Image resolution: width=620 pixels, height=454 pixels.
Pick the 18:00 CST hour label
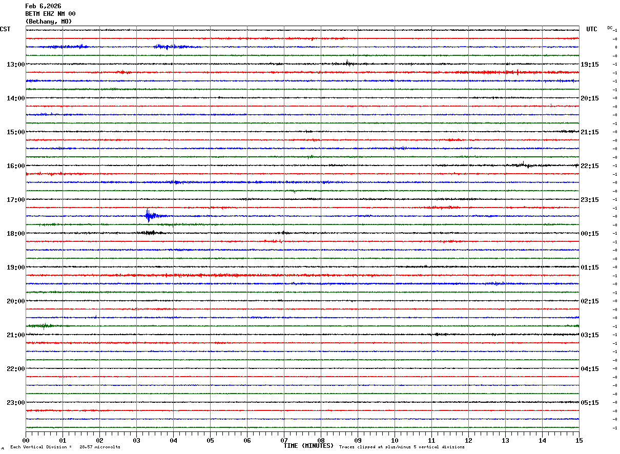point(16,233)
